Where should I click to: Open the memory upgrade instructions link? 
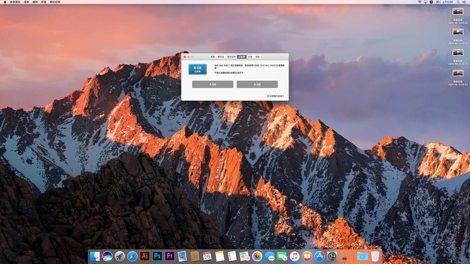pyautogui.click(x=275, y=96)
